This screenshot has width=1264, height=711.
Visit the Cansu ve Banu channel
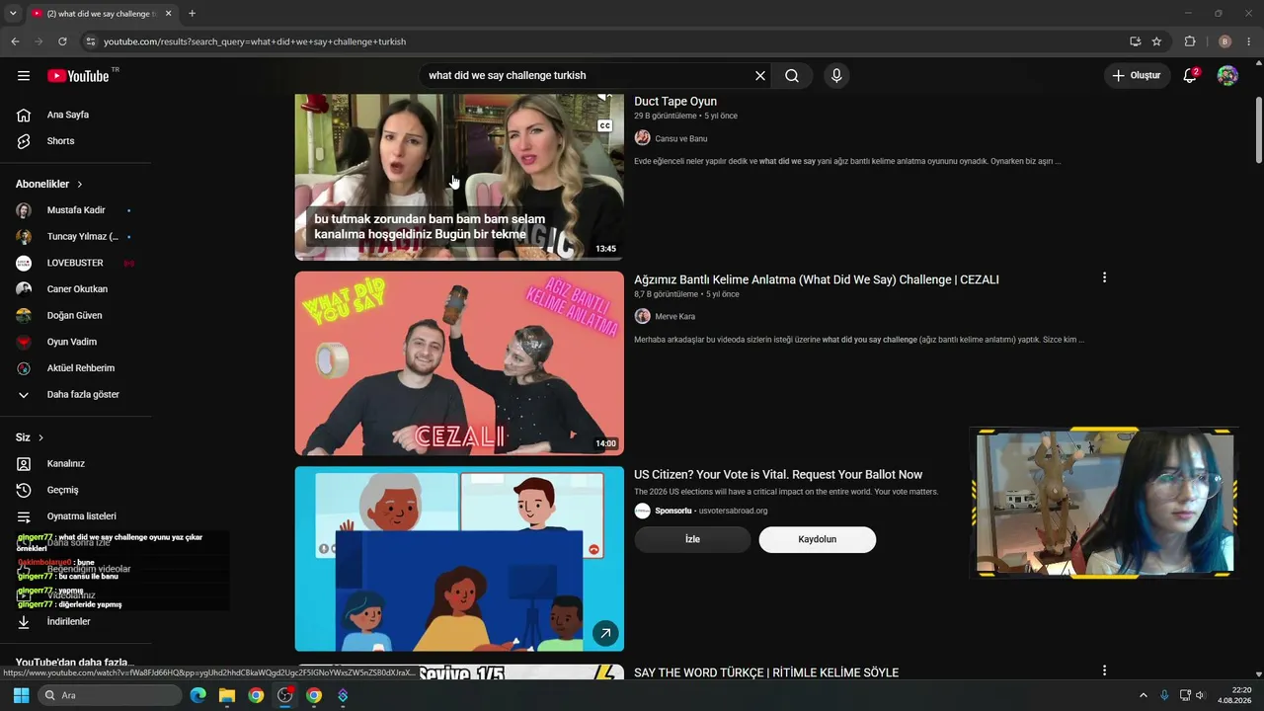(681, 139)
